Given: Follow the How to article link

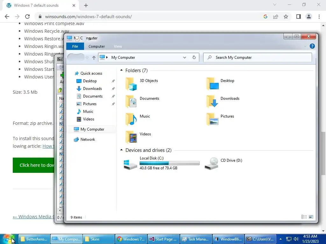Looking at the screenshot, I should (x=48, y=146).
